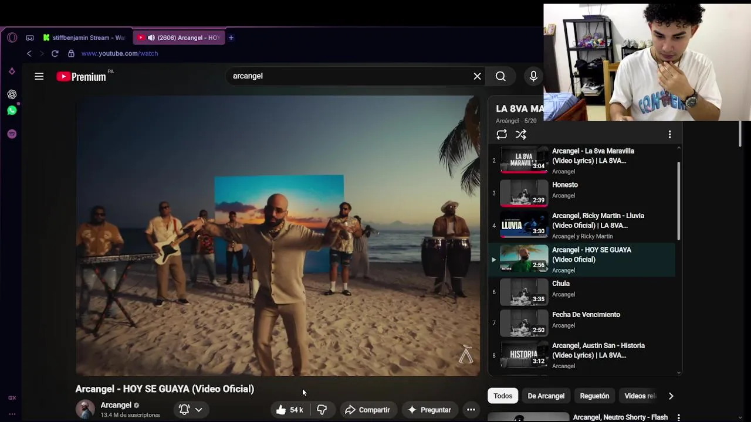
Task: Open the Compartir share dialog
Action: [367, 410]
